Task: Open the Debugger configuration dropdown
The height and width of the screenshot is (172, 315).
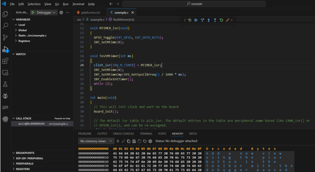Action: tap(46, 12)
